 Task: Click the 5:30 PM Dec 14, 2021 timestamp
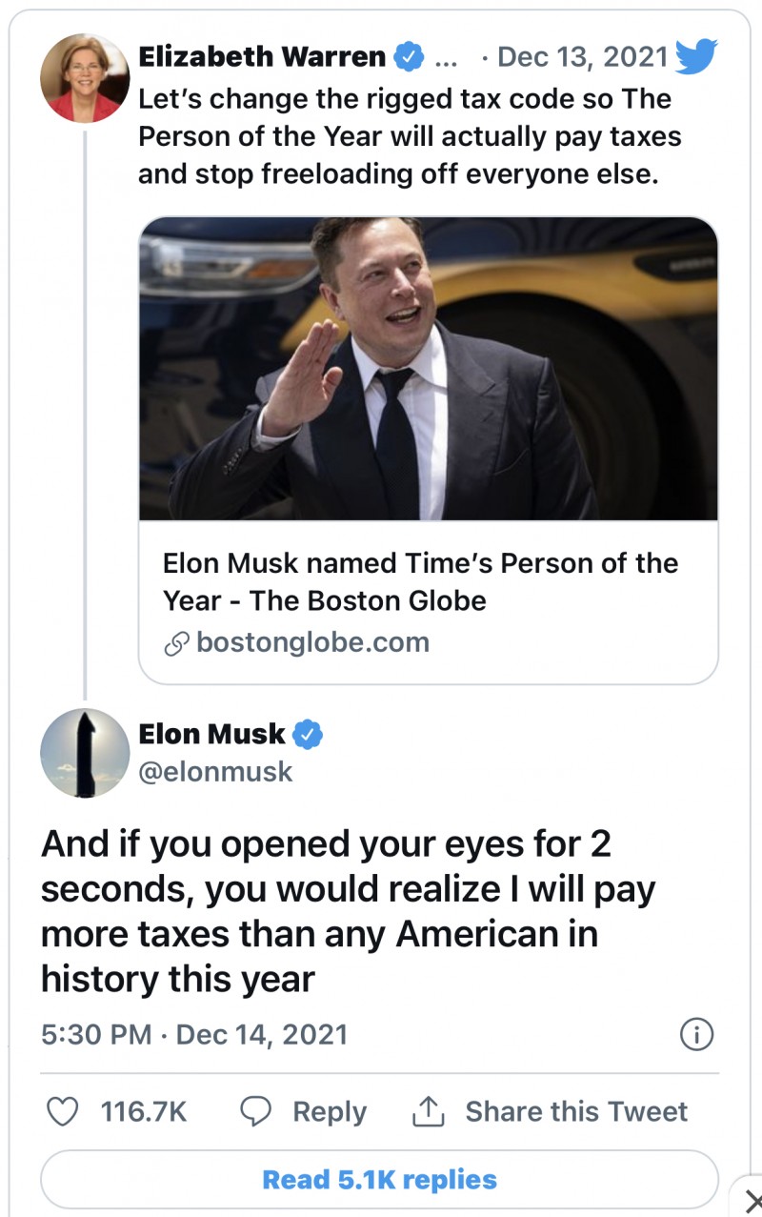pyautogui.click(x=194, y=1034)
